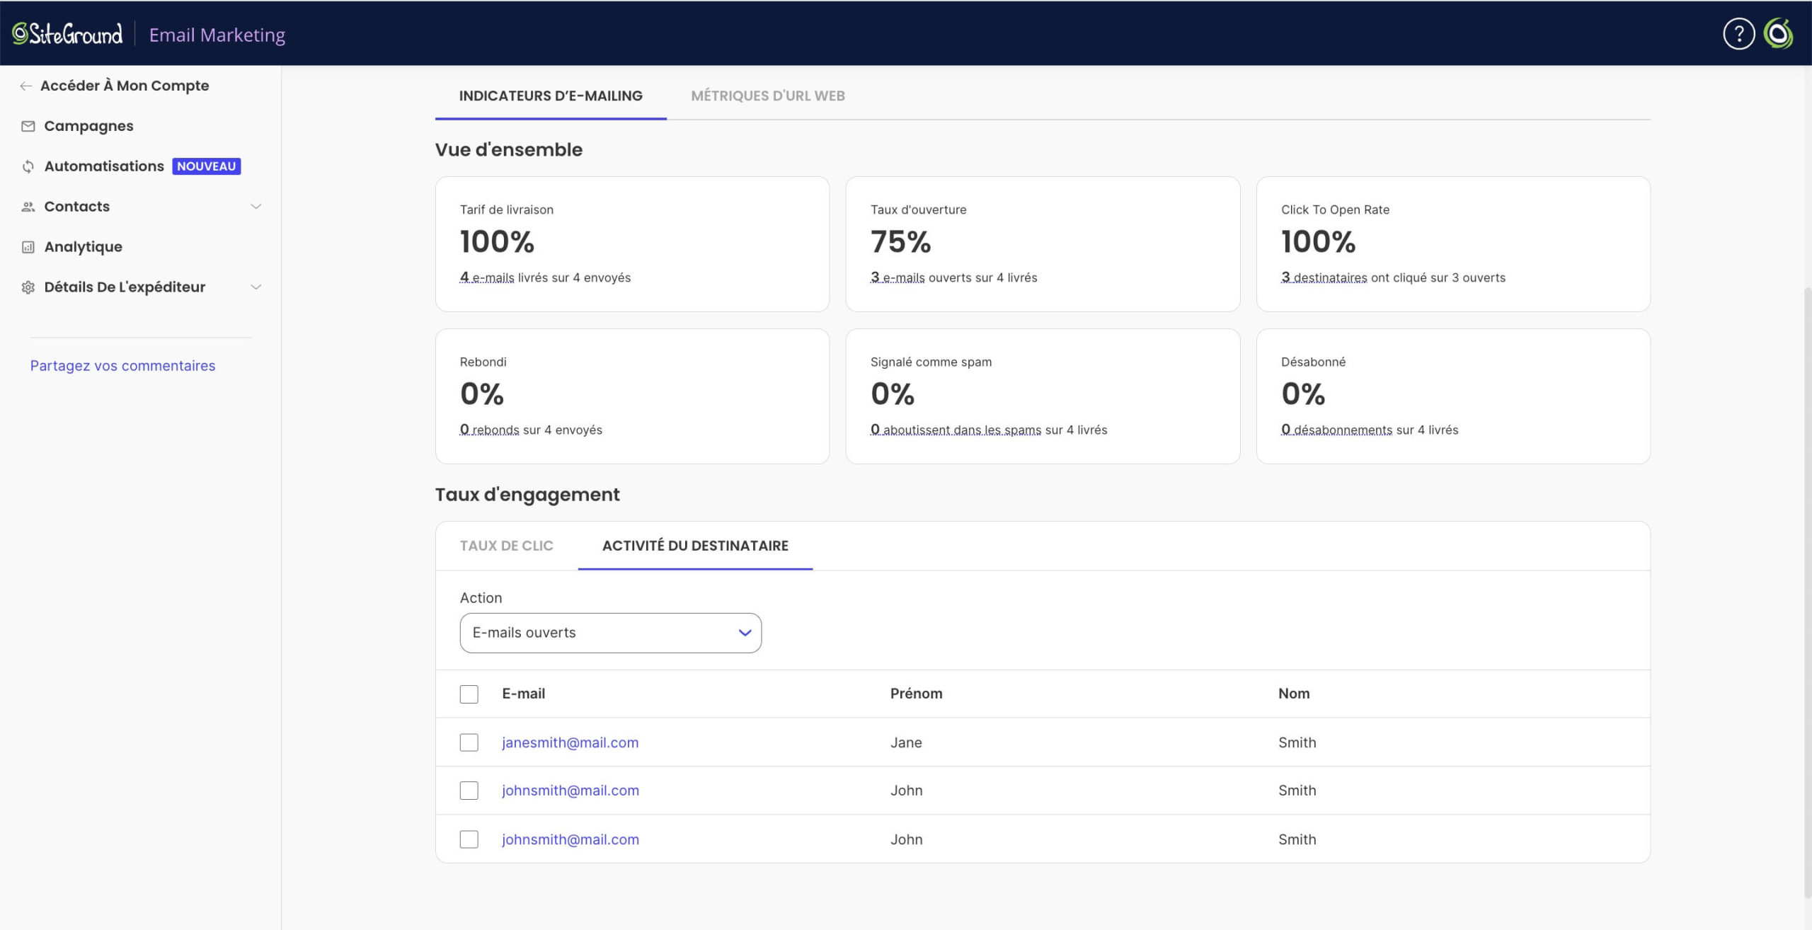Image resolution: width=1812 pixels, height=930 pixels.
Task: Click the Nom column header
Action: point(1294,694)
